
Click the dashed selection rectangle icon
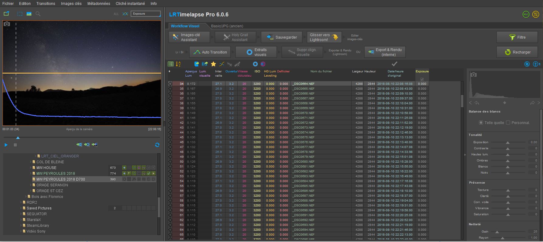click(x=20, y=14)
